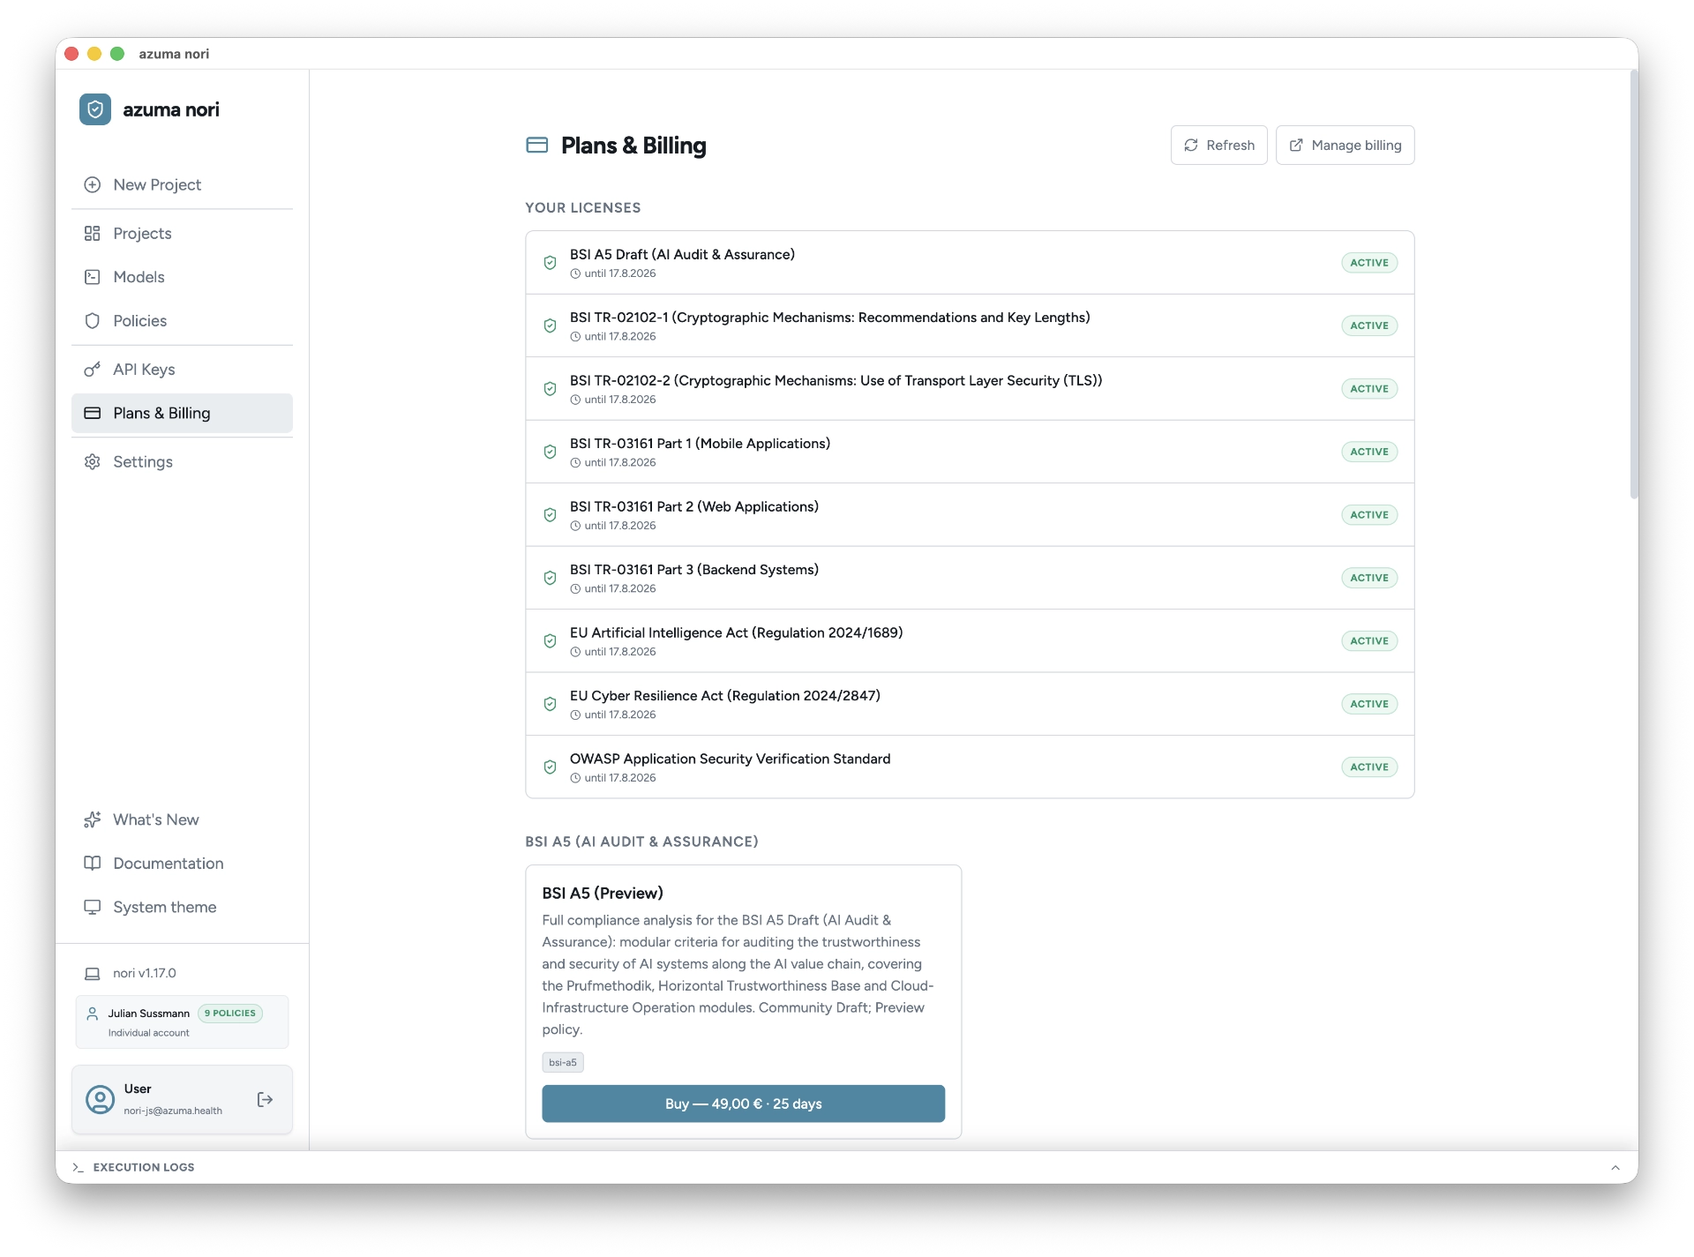Image resolution: width=1694 pixels, height=1257 pixels.
Task: Click Buy — 49,00 € · 25 days button
Action: [x=743, y=1104]
